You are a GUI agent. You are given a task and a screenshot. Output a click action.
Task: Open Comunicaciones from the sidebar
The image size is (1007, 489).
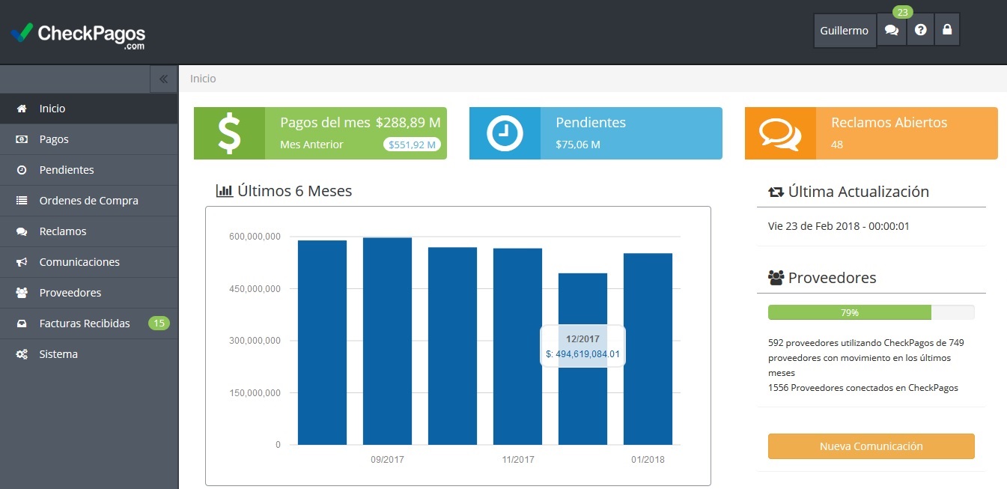[79, 262]
